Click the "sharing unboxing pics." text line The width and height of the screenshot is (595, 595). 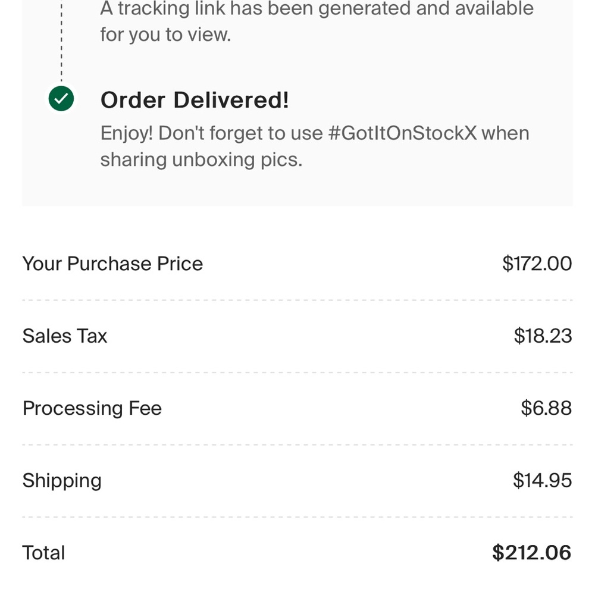pos(201,159)
